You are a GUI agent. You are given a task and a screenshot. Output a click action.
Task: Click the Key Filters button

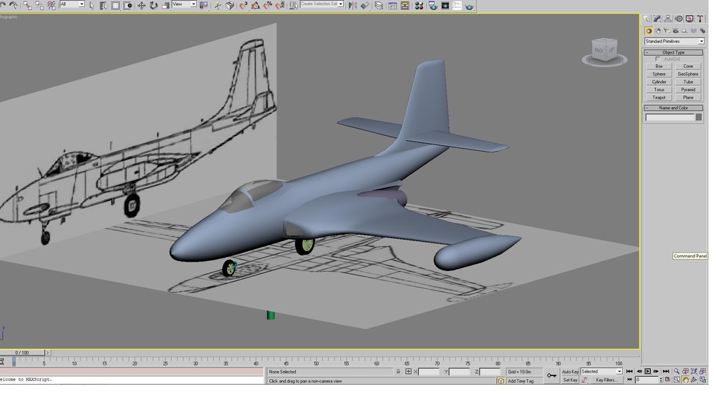(x=606, y=380)
